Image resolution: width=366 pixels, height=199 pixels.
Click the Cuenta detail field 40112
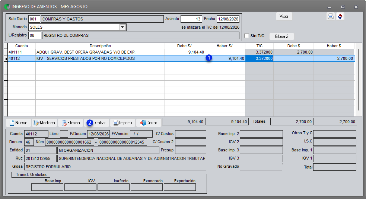pyautogui.click(x=36, y=134)
